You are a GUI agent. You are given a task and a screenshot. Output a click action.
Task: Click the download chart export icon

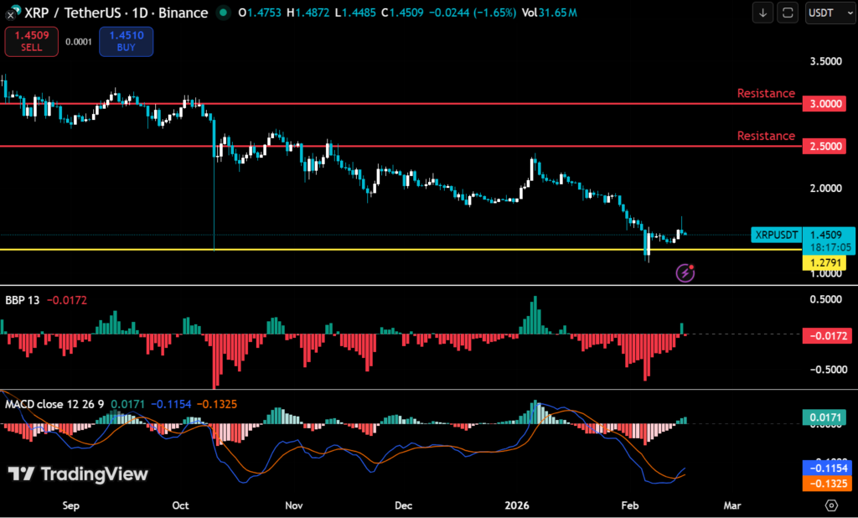pos(762,13)
